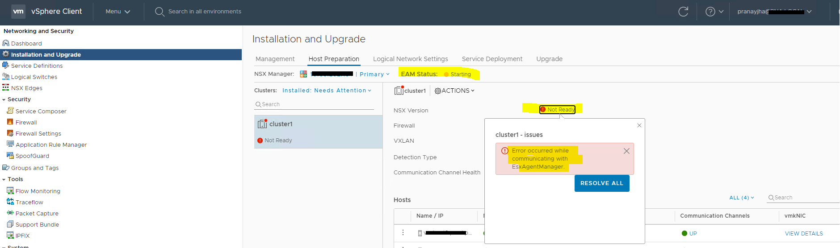Click the refresh icon in top bar
The width and height of the screenshot is (840, 248).
tap(683, 12)
